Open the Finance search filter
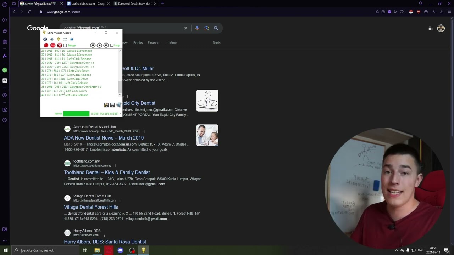Viewport: 454px width, 255px height. pyautogui.click(x=154, y=43)
